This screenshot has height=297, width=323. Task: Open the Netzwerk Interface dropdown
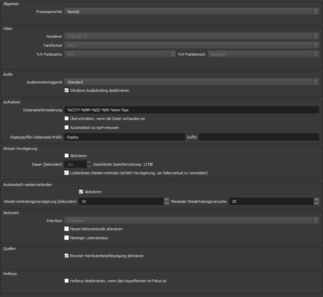click(x=191, y=221)
